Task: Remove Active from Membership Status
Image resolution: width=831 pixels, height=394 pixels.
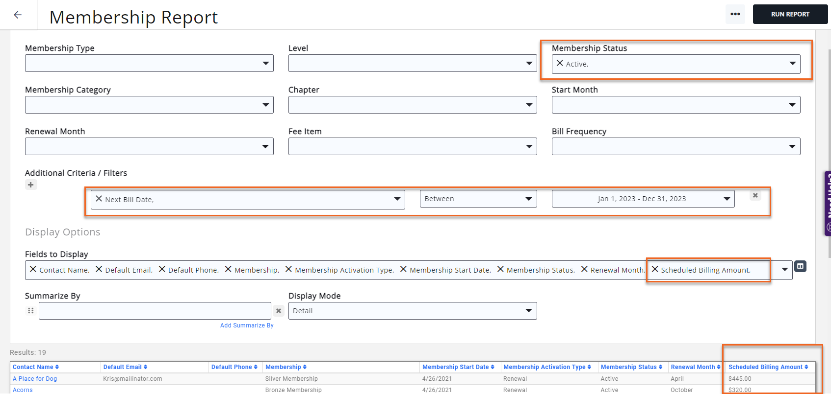Action: (x=560, y=64)
